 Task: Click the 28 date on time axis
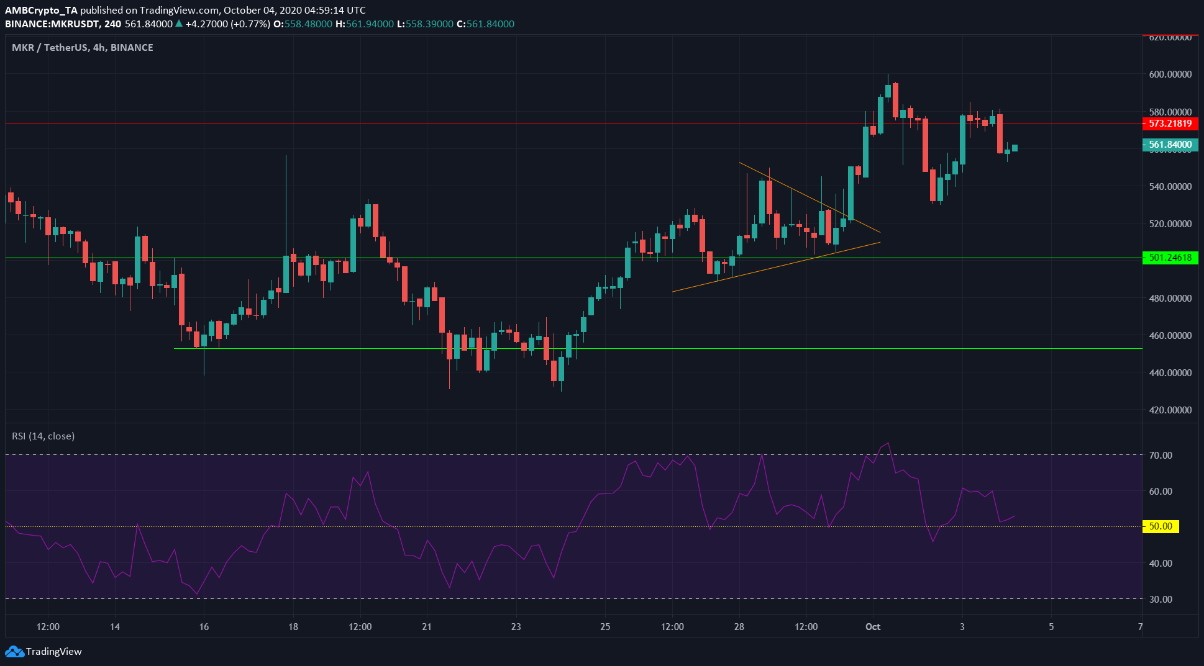point(739,627)
